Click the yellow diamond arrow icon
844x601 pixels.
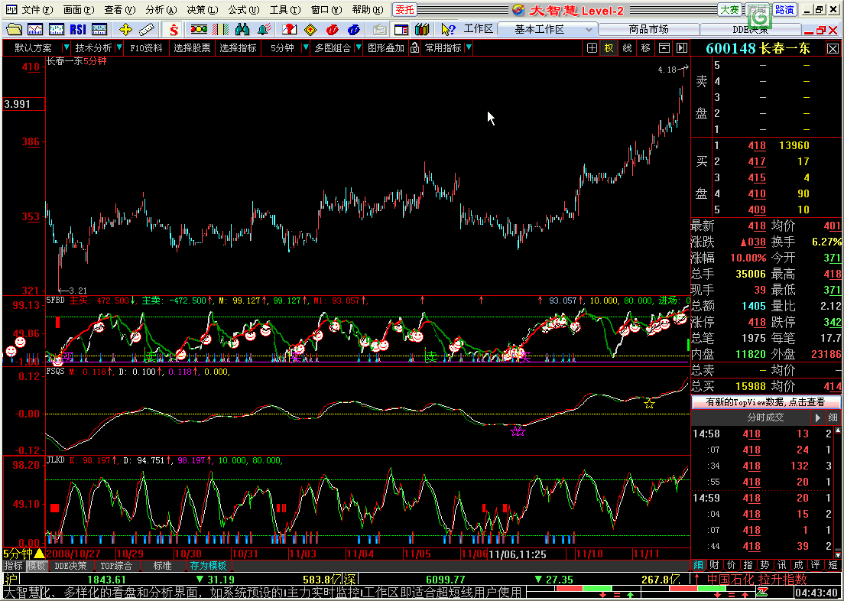pyautogui.click(x=310, y=29)
